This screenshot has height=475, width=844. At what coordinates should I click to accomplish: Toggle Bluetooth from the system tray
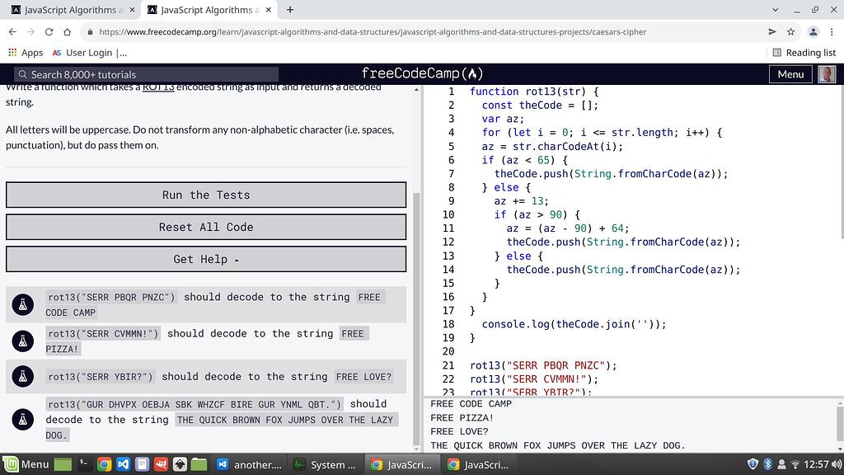pos(767,463)
